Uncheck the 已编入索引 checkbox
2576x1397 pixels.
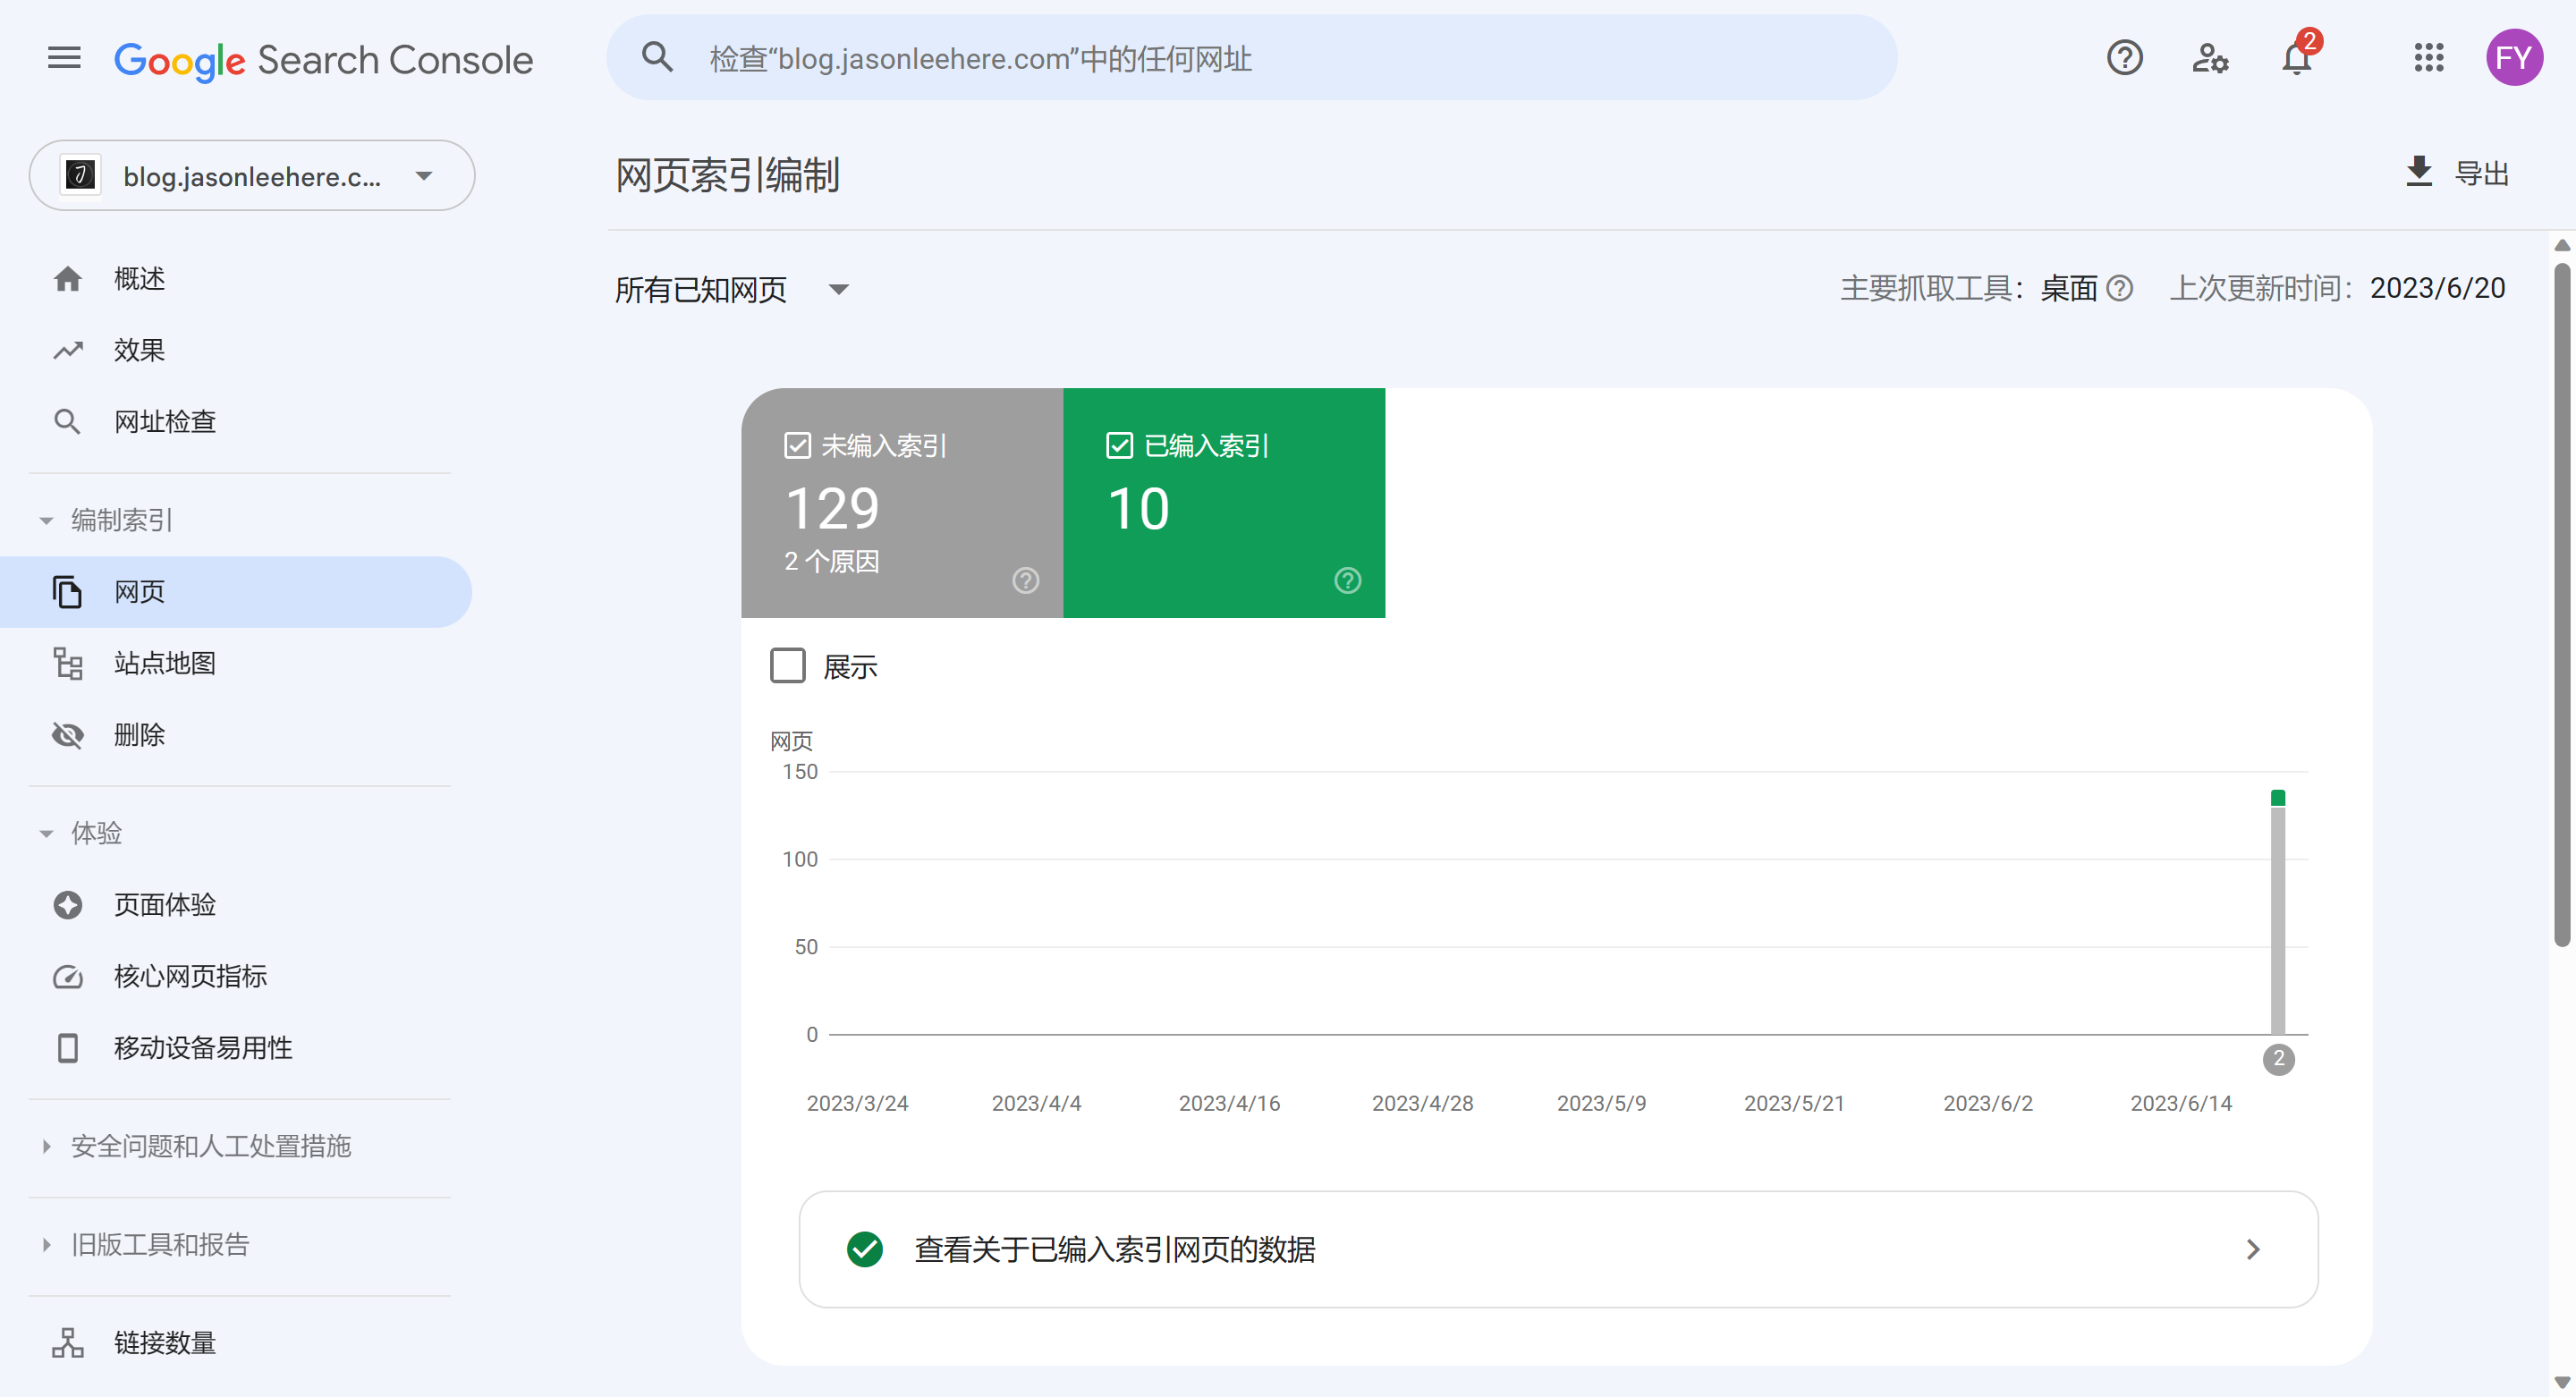click(x=1119, y=446)
